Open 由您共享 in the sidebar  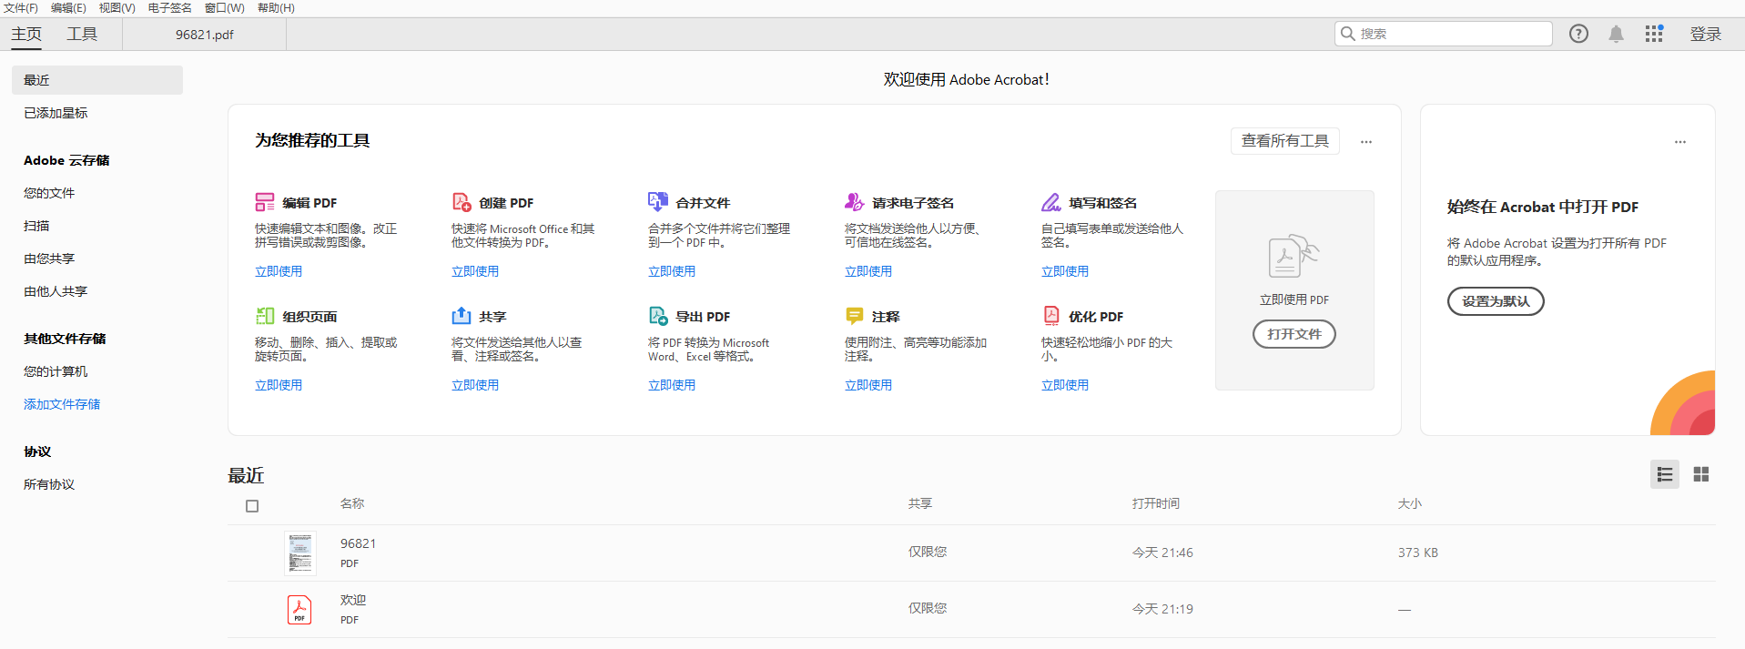coord(49,259)
